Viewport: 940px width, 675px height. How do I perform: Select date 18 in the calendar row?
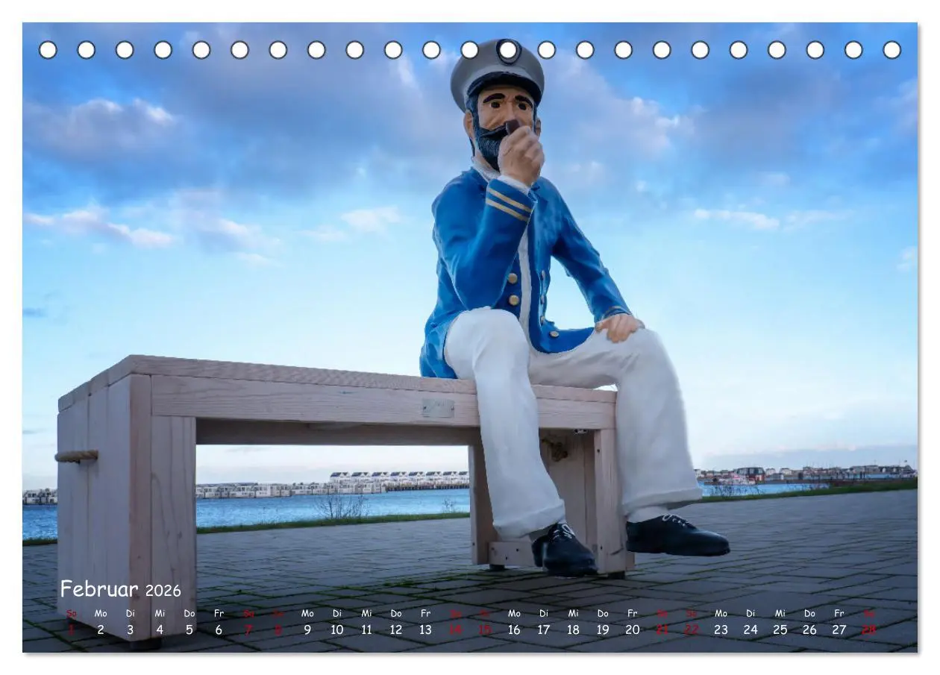click(573, 630)
